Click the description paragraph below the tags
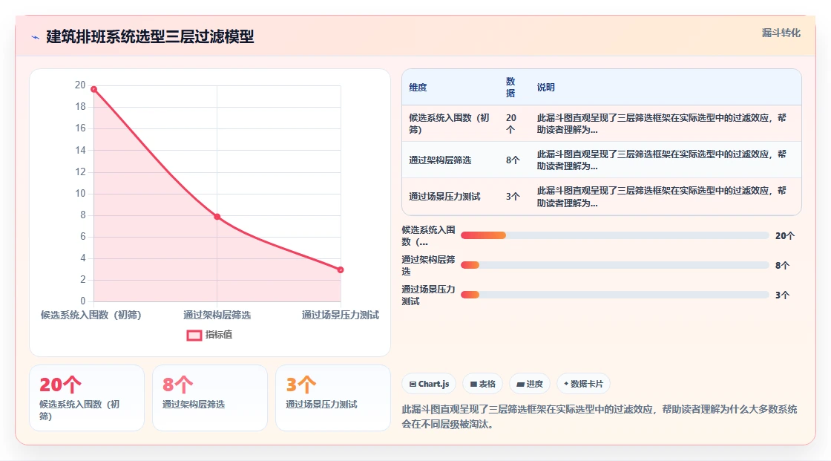This screenshot has width=831, height=461. click(x=600, y=416)
